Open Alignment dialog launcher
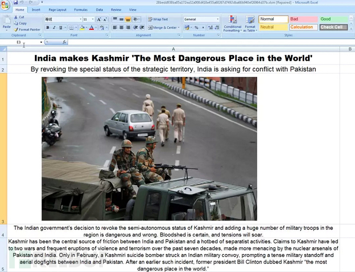Screen dimensions: 355x272 [x=179, y=35]
